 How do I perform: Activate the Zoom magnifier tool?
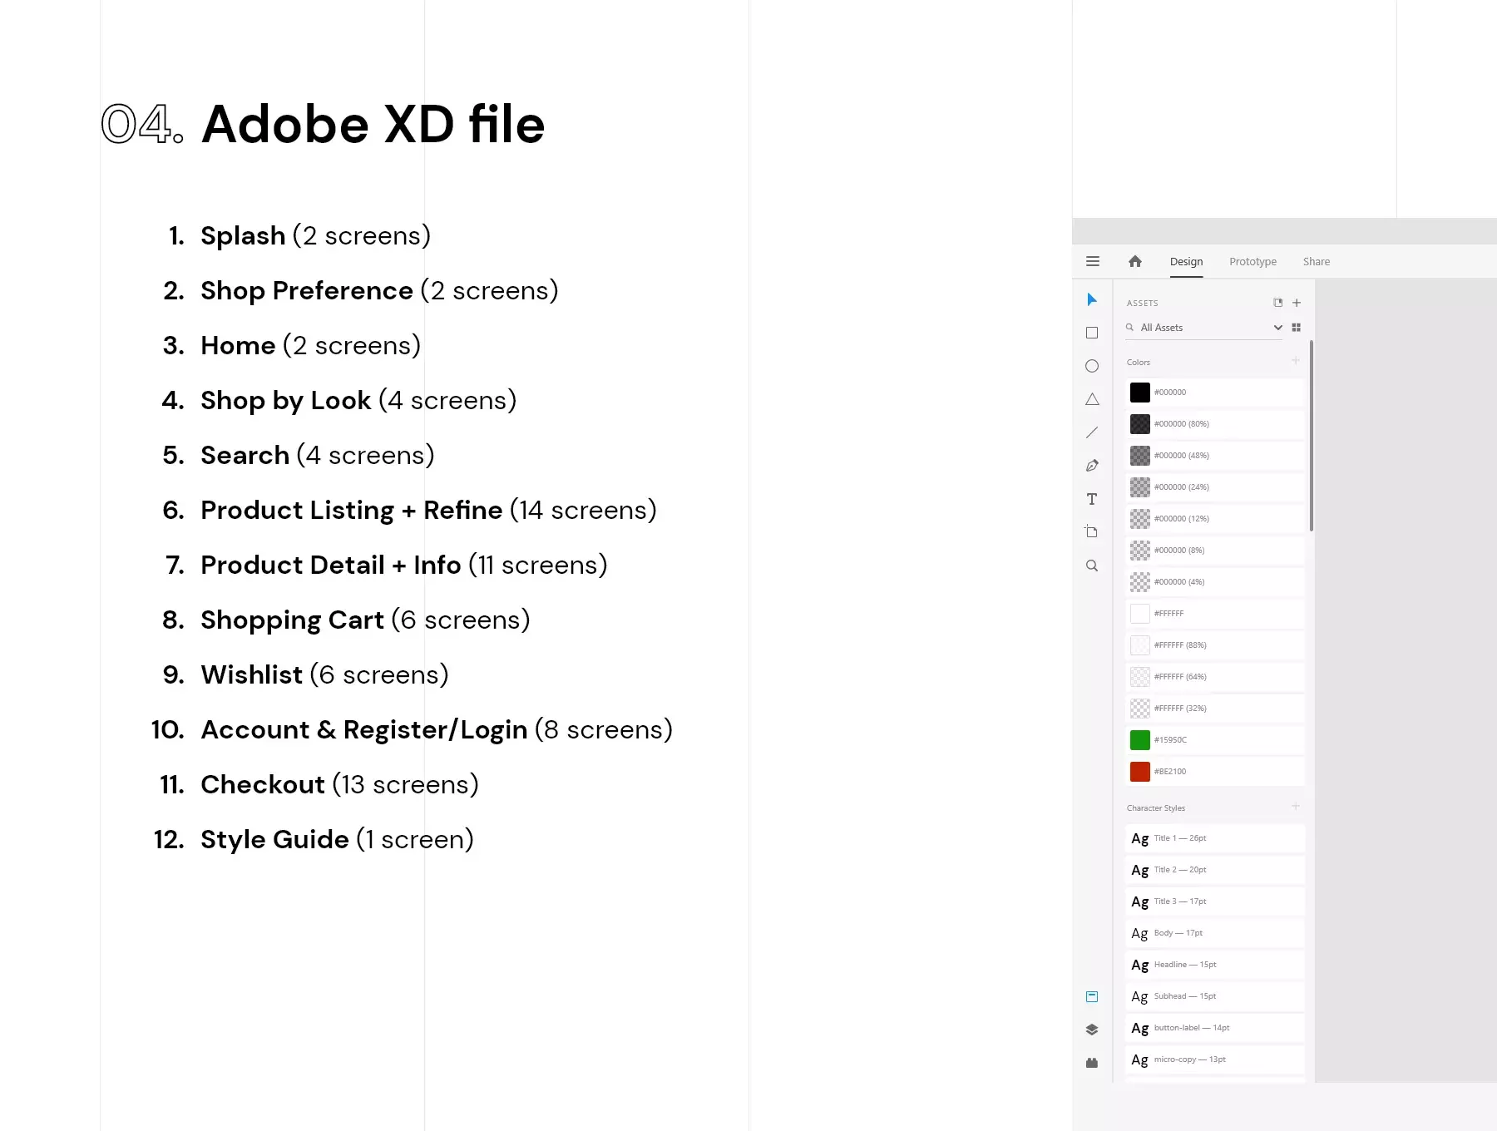point(1092,565)
